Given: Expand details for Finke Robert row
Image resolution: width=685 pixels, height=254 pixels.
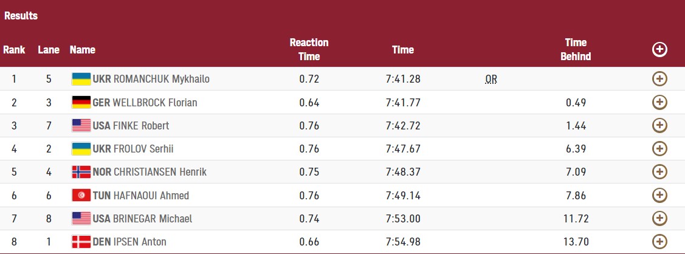Looking at the screenshot, I should (x=659, y=125).
